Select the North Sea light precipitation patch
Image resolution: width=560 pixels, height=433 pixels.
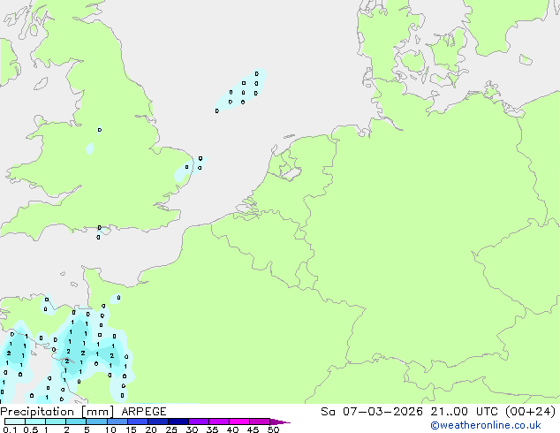click(x=241, y=90)
